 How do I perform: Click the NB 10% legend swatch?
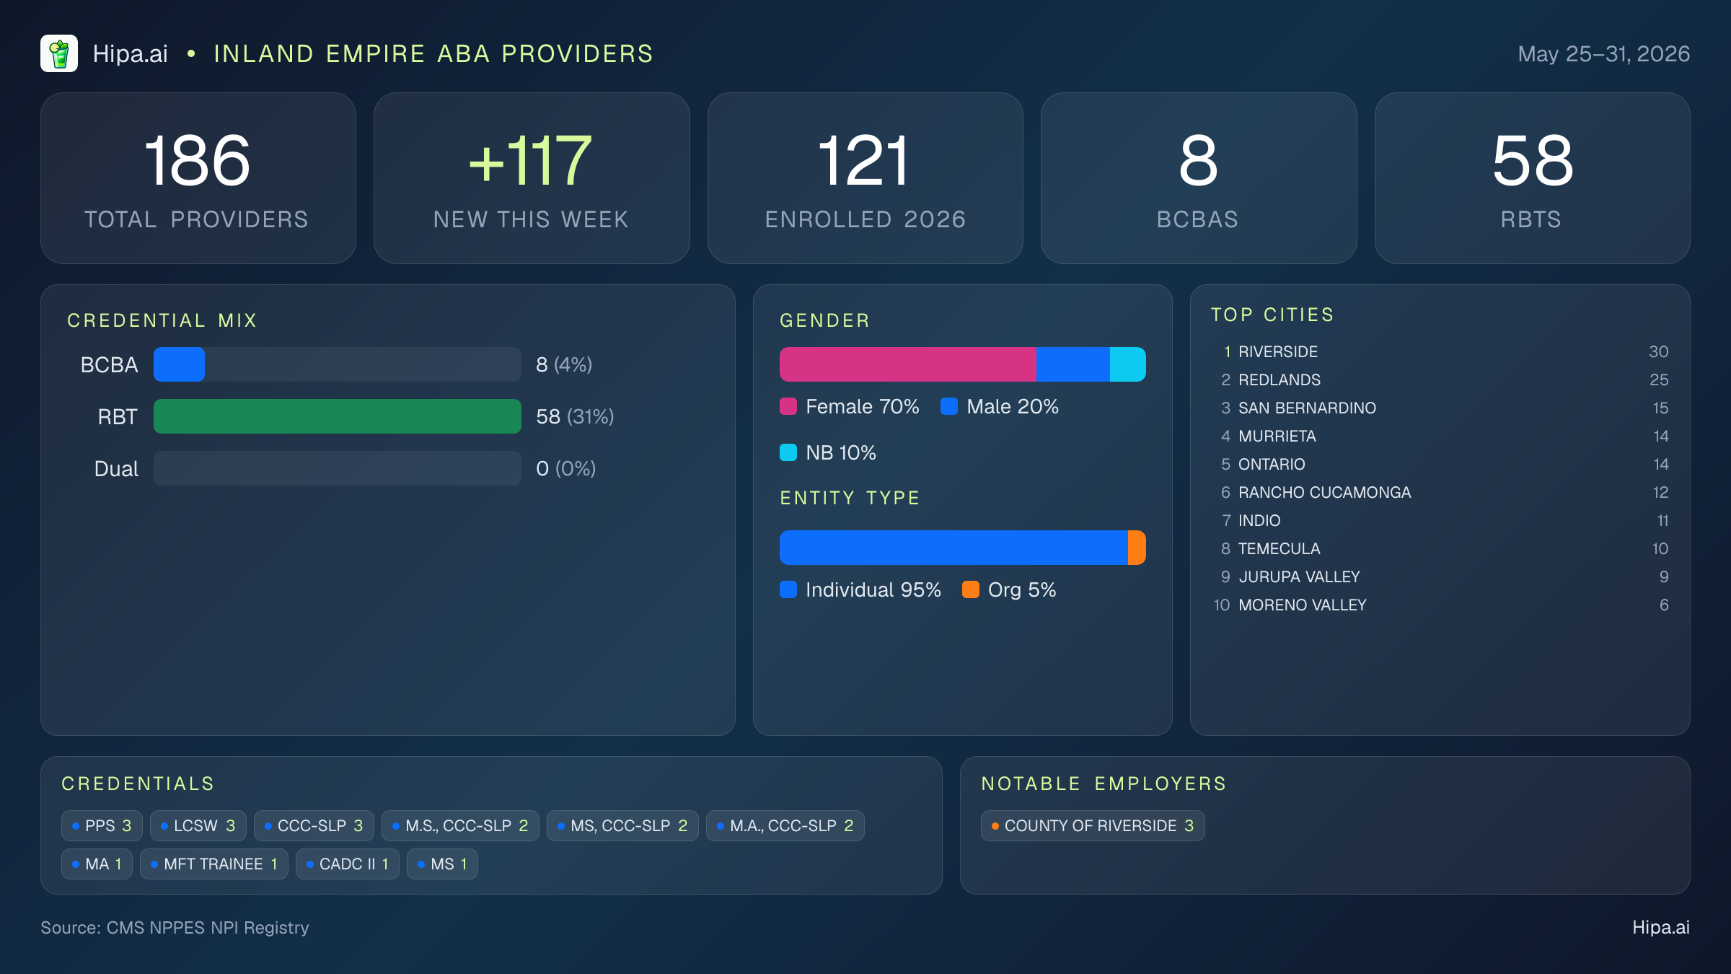coord(788,452)
